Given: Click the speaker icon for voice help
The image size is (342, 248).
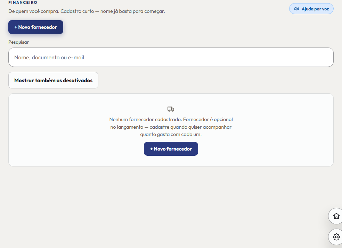Looking at the screenshot, I should 296,9.
